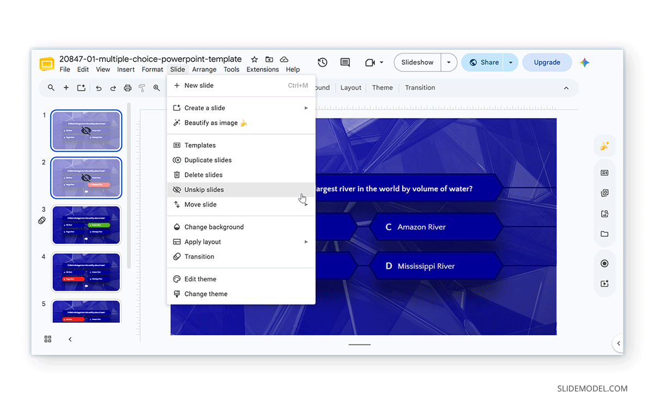The image size is (654, 405).
Task: Open the stacked slides side panel icon
Action: click(604, 193)
